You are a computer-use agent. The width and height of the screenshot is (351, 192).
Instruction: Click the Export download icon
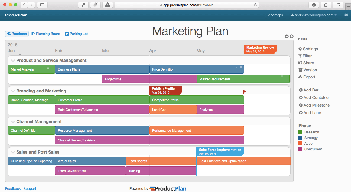(300, 77)
